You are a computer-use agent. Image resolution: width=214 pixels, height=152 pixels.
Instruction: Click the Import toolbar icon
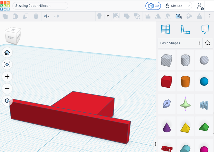pyautogui.click(x=189, y=16)
